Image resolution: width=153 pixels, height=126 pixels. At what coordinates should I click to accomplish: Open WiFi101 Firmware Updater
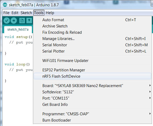(92, 61)
